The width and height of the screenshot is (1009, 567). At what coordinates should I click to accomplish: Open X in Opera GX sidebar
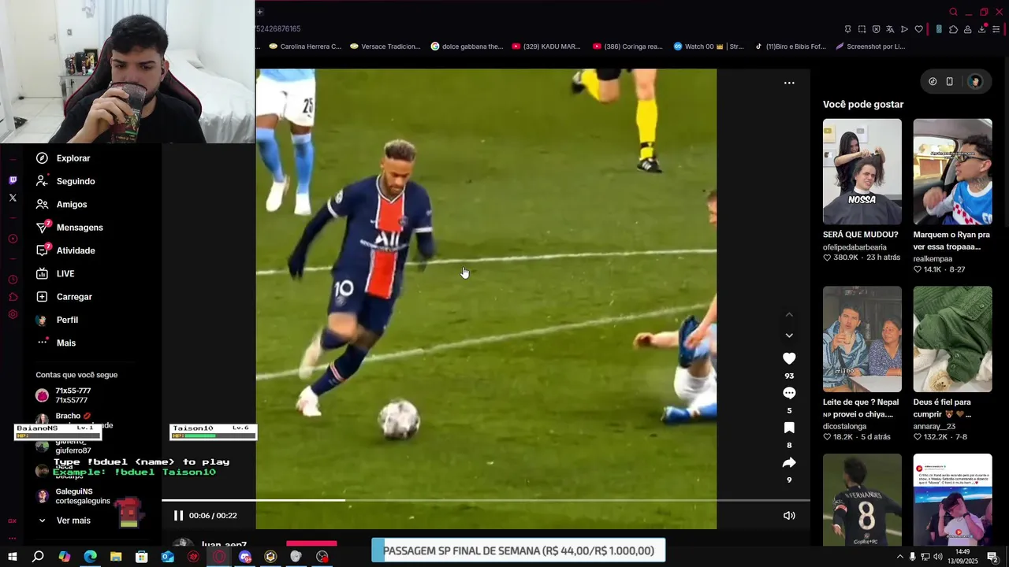click(x=13, y=198)
